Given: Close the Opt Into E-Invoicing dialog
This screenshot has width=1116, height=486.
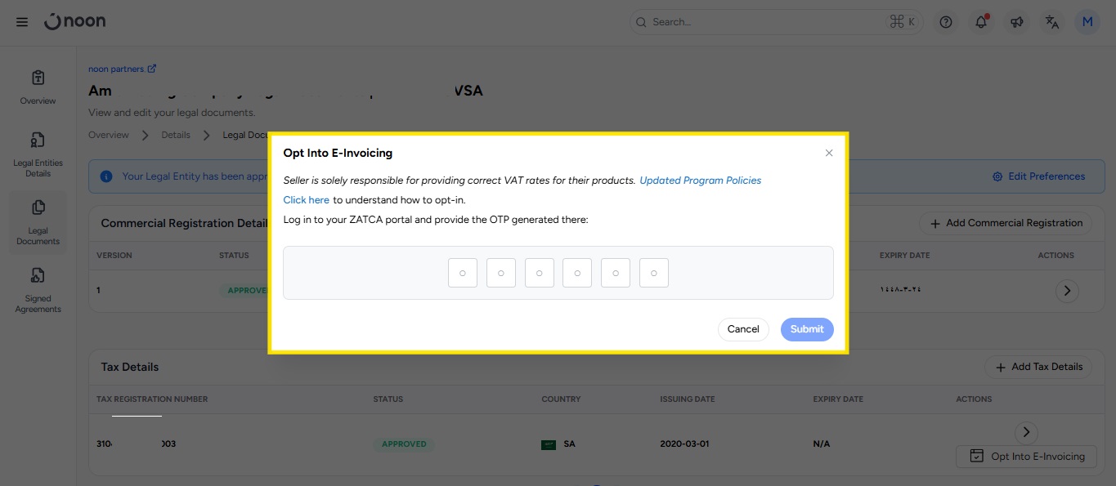Looking at the screenshot, I should (829, 153).
